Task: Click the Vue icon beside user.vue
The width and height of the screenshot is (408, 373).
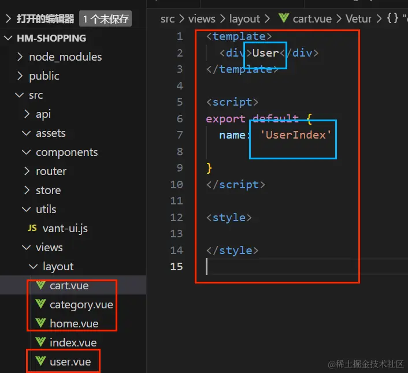Action: [40, 361]
